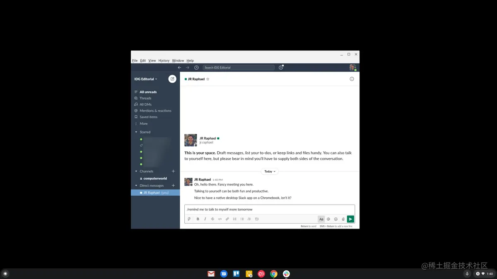The image size is (497, 279).
Task: Open the File menu
Action: [135, 60]
